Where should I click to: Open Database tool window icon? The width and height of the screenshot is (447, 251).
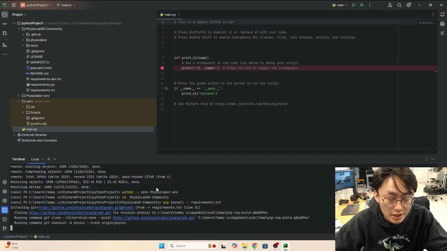click(442, 24)
